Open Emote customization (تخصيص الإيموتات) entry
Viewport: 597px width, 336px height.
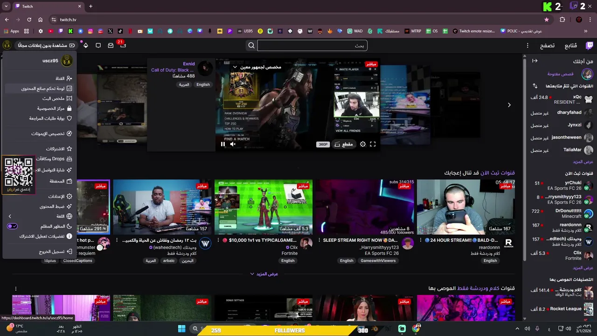[x=40, y=133]
